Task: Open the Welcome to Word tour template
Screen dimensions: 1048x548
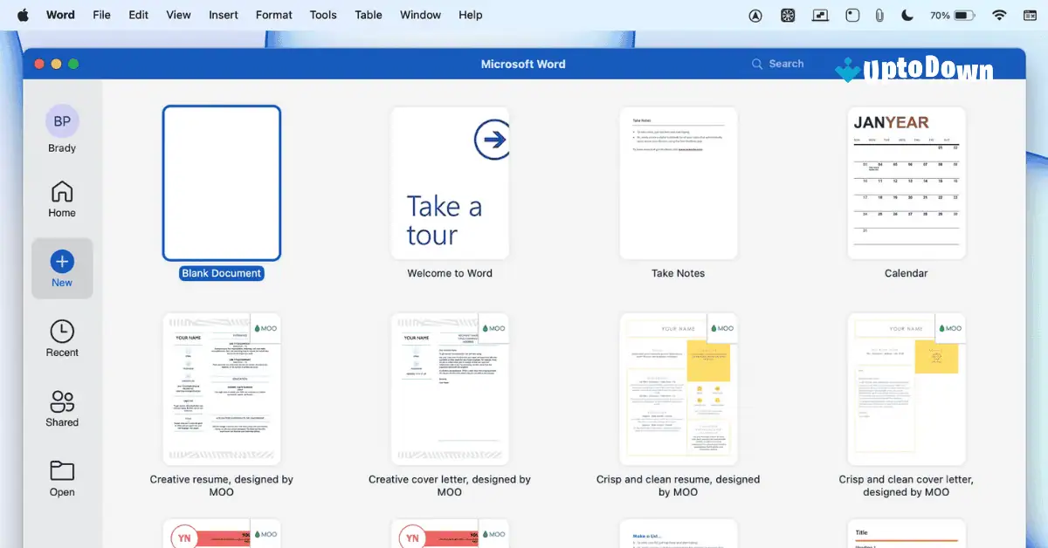Action: 449,182
